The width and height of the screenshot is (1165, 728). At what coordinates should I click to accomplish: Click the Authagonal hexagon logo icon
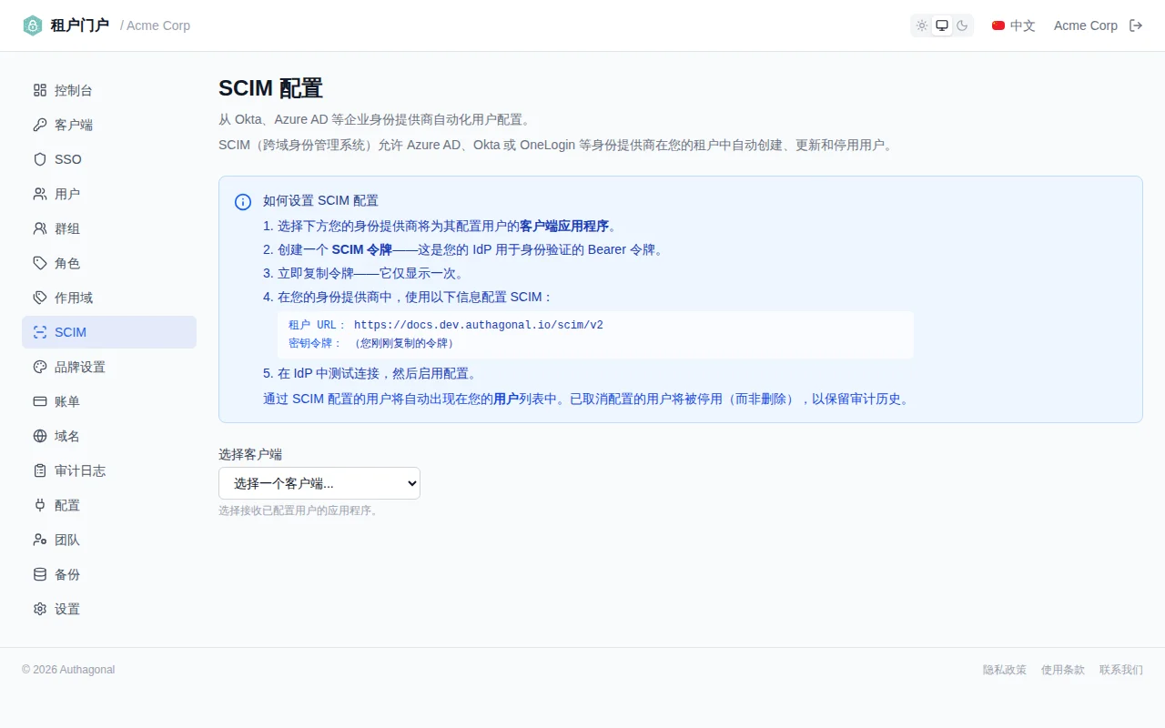click(33, 25)
